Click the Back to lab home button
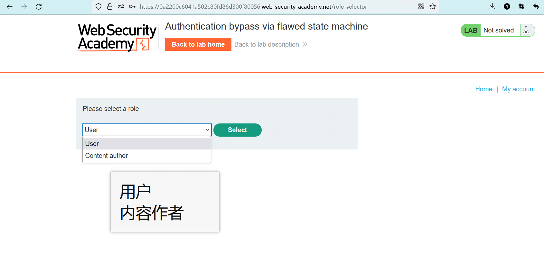The image size is (544, 253). 198,44
